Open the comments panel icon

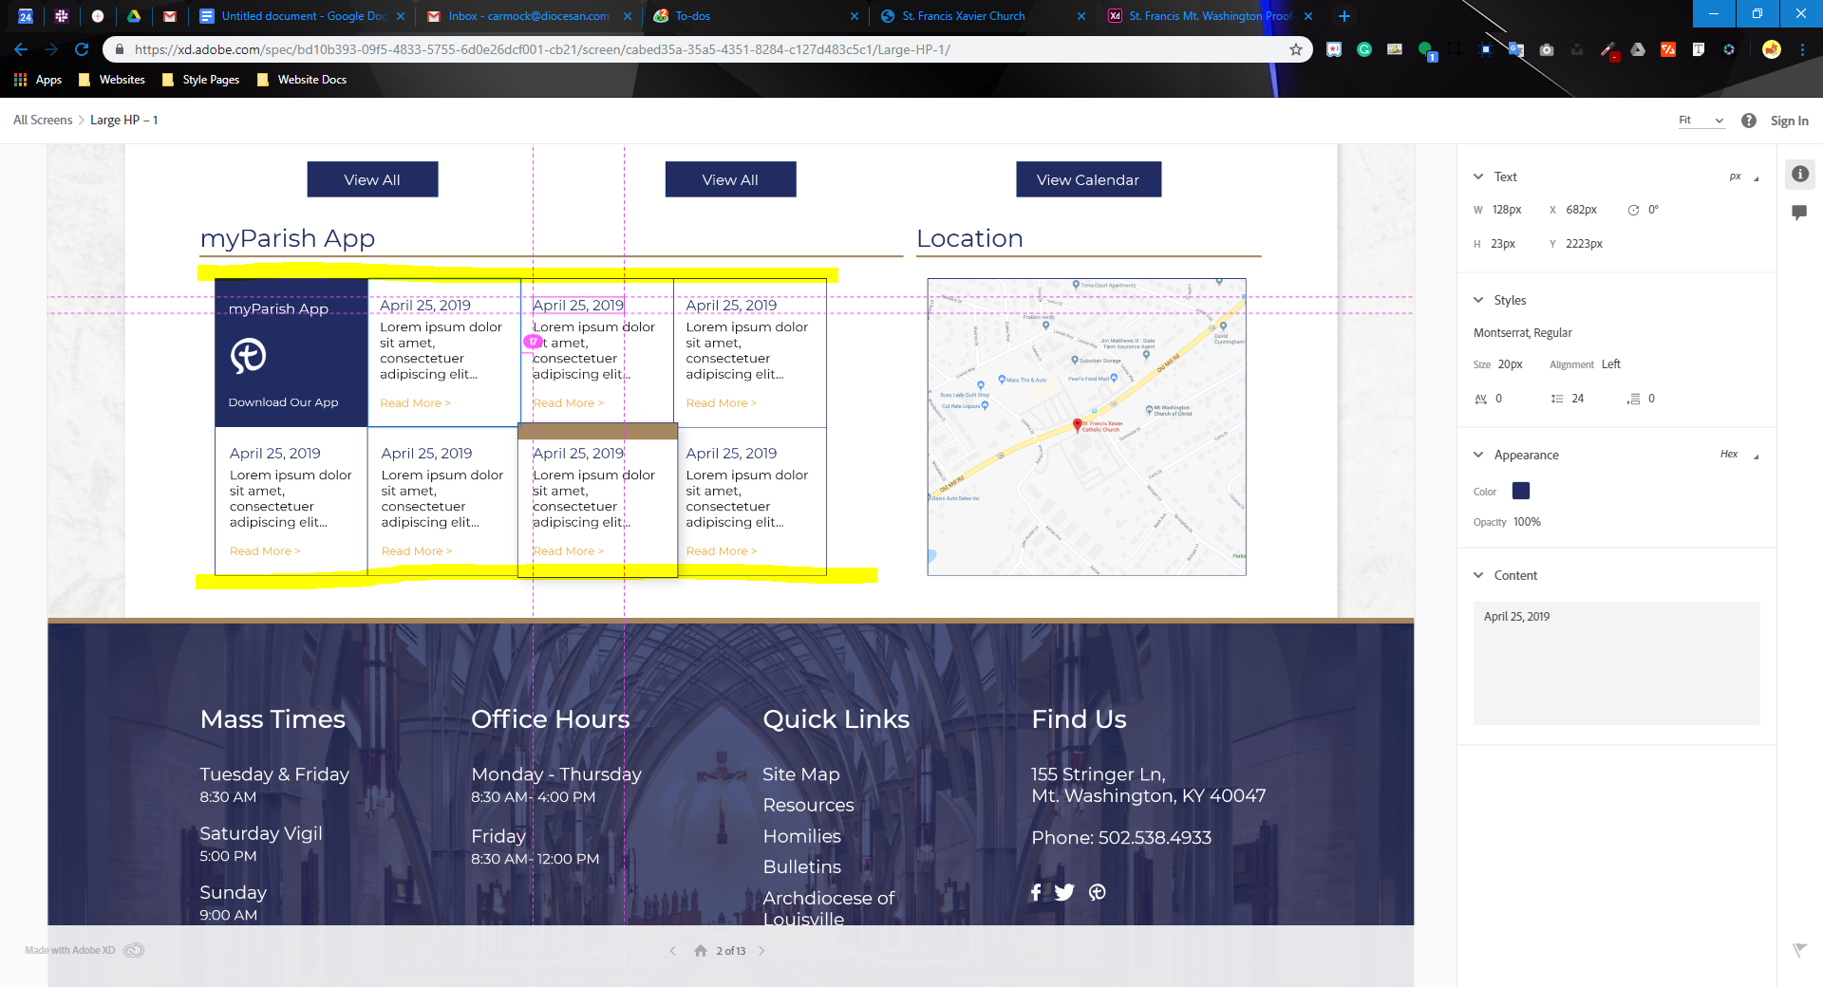click(1799, 213)
